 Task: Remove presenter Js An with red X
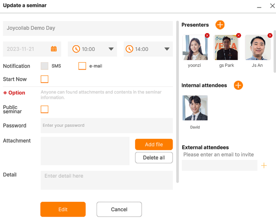pos(270,35)
